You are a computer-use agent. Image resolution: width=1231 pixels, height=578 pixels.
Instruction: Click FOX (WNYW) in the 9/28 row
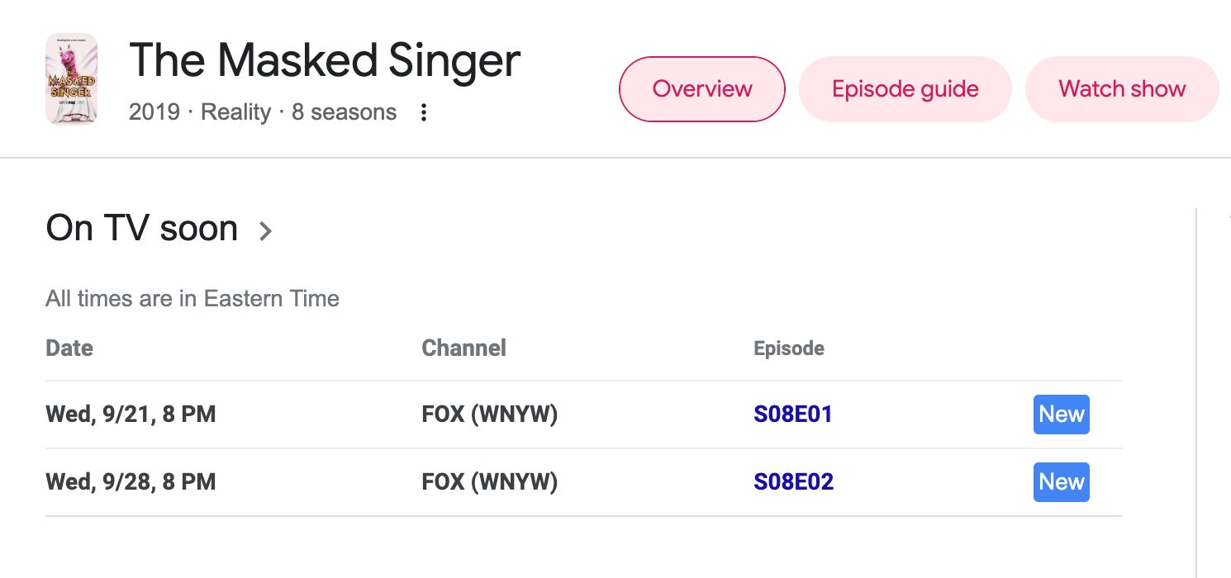coord(489,482)
